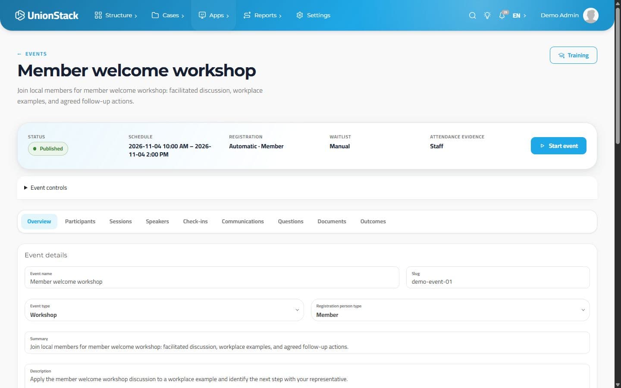Click the 'Event details' section heading
Image resolution: width=621 pixels, height=388 pixels.
pyautogui.click(x=46, y=255)
